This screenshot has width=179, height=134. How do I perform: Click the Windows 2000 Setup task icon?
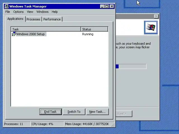tap(14, 34)
